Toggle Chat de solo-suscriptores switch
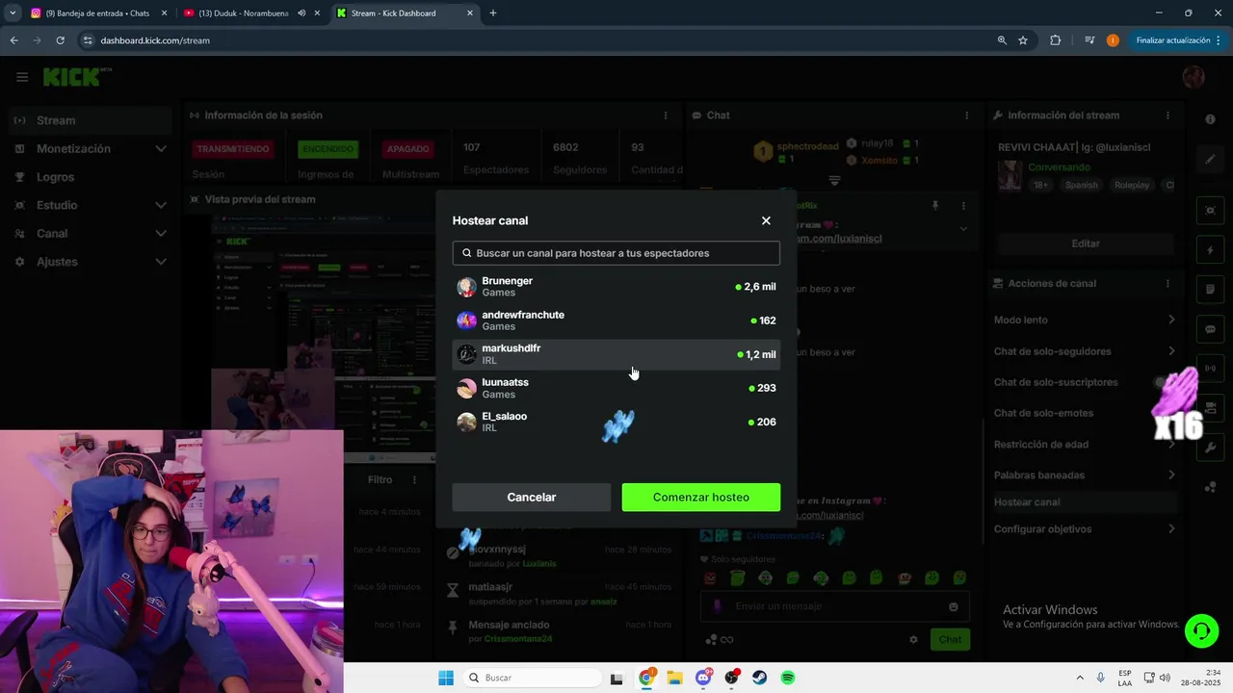 click(1164, 382)
